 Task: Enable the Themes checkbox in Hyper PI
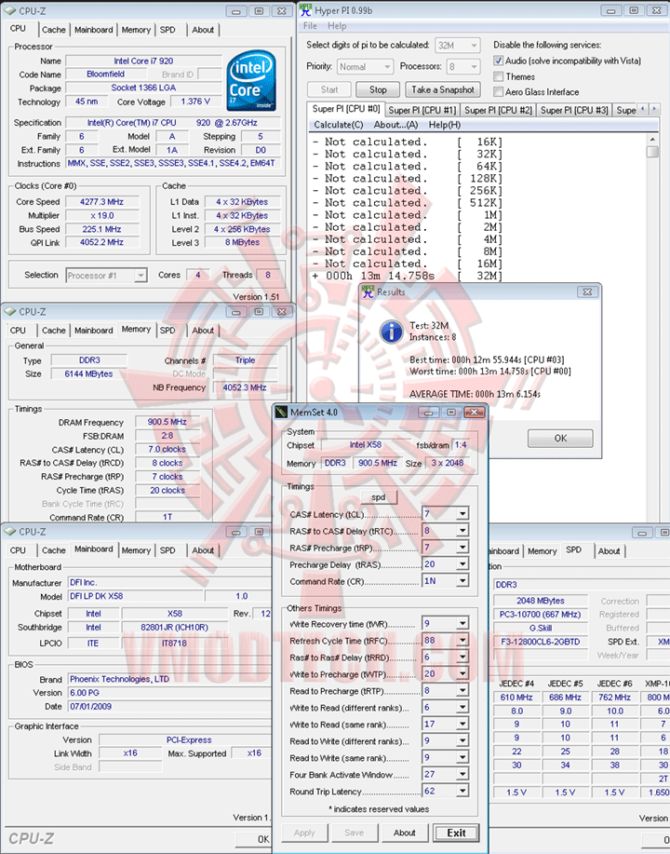(498, 76)
